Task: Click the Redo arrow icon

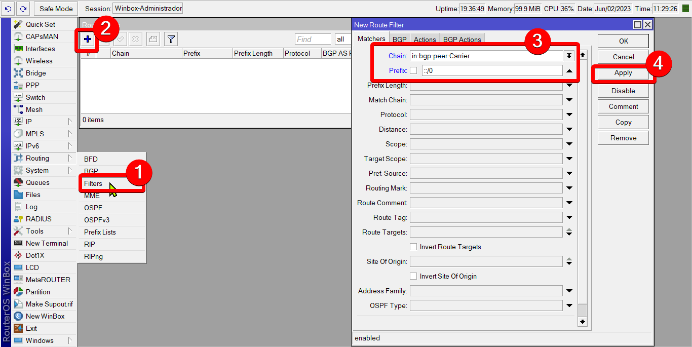Action: pos(23,9)
